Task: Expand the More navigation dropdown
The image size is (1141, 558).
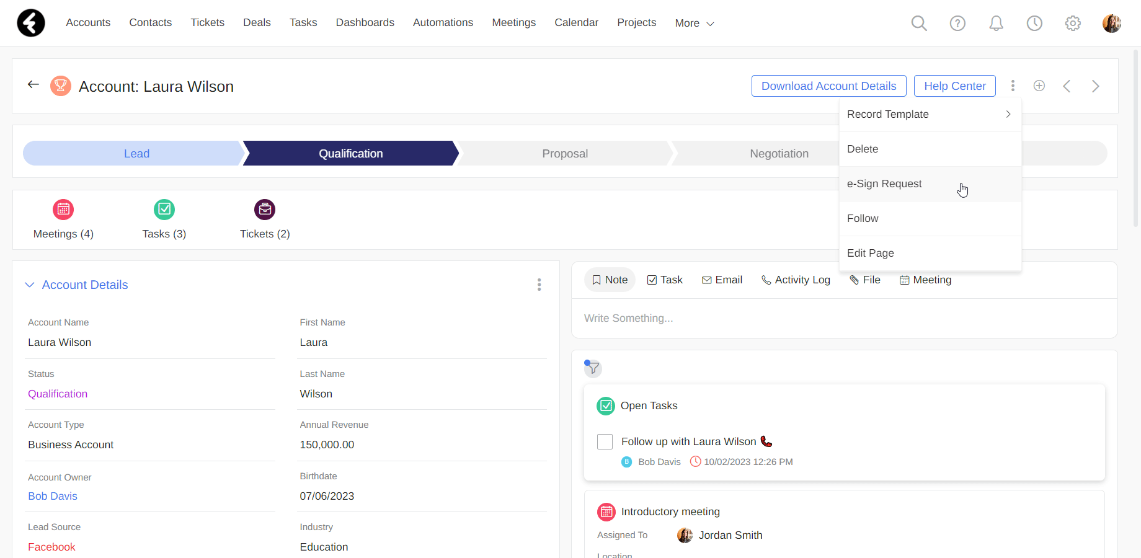Action: coord(695,23)
